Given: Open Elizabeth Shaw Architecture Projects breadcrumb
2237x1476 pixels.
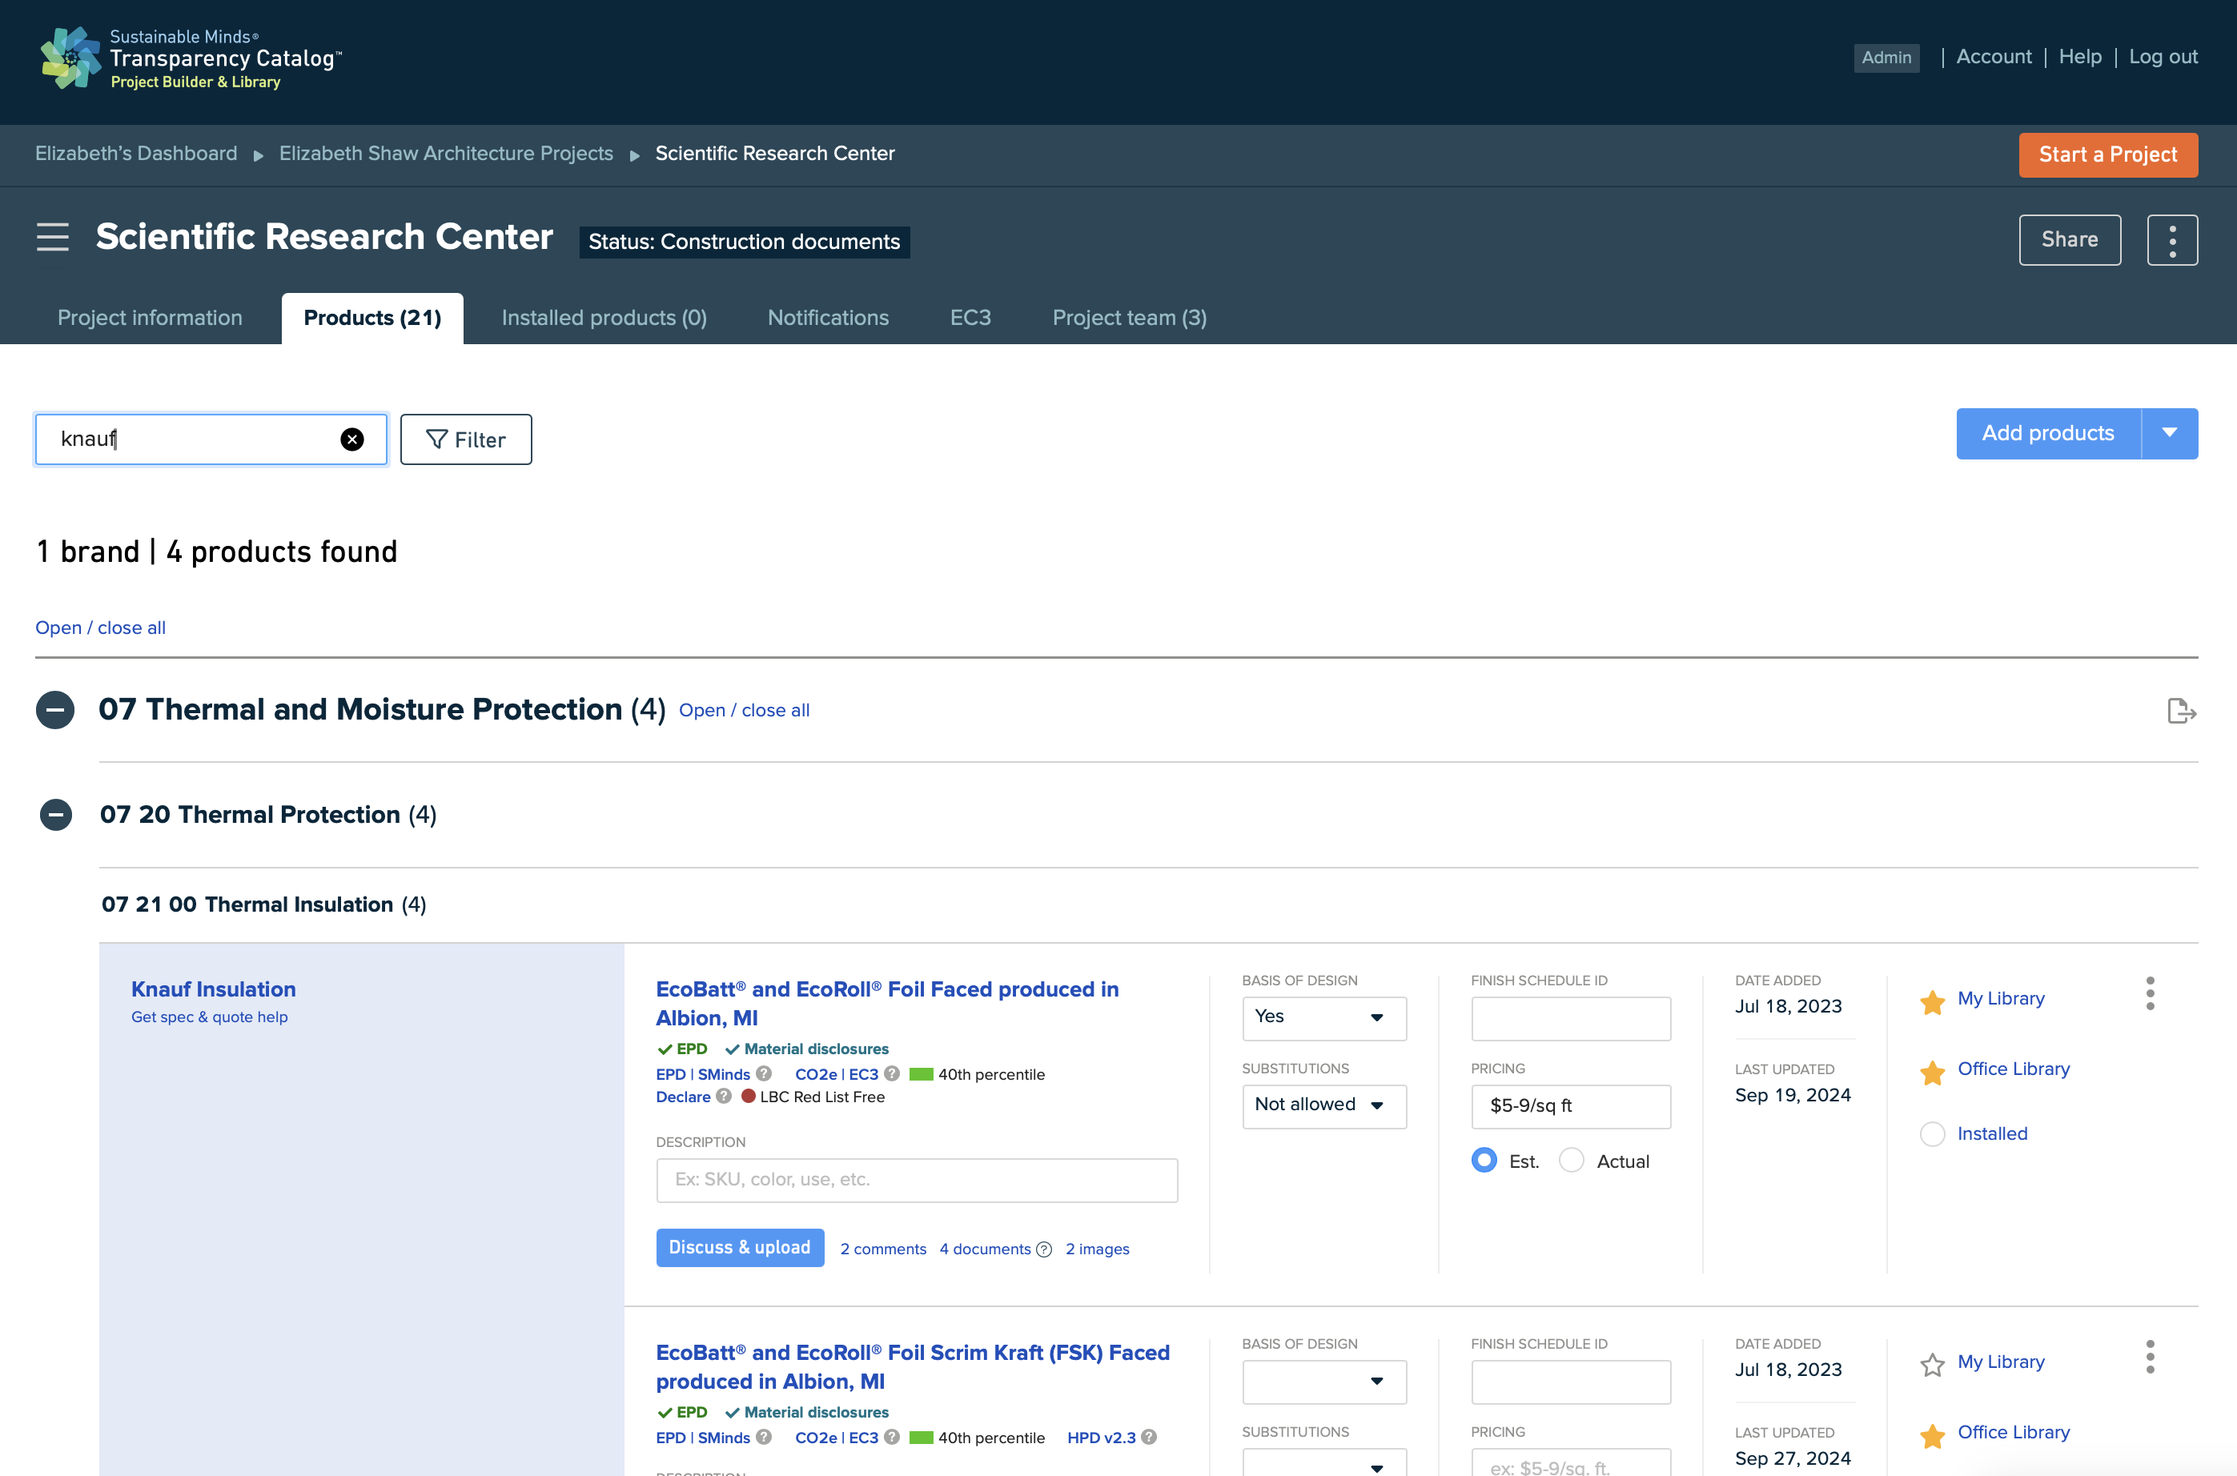Looking at the screenshot, I should (x=446, y=154).
